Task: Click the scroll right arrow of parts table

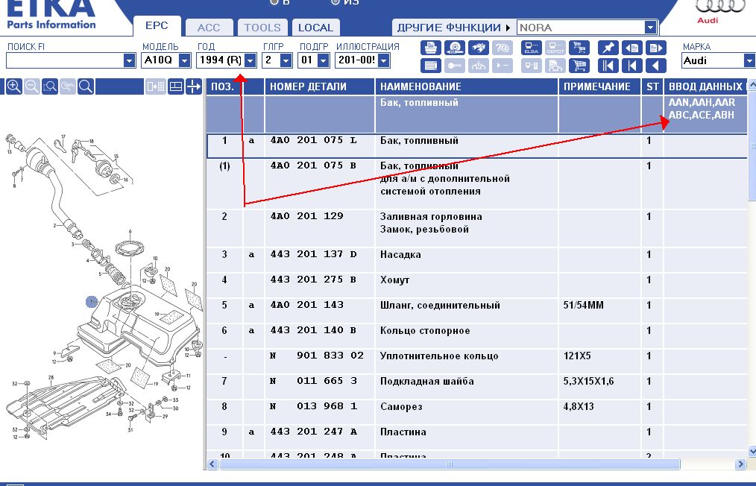Action: pyautogui.click(x=740, y=464)
